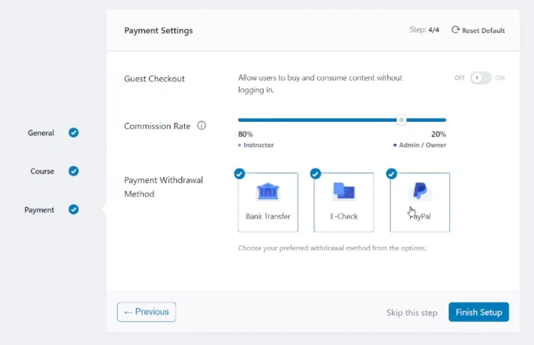Click the Skip this step link
Image resolution: width=534 pixels, height=345 pixels.
pos(411,312)
